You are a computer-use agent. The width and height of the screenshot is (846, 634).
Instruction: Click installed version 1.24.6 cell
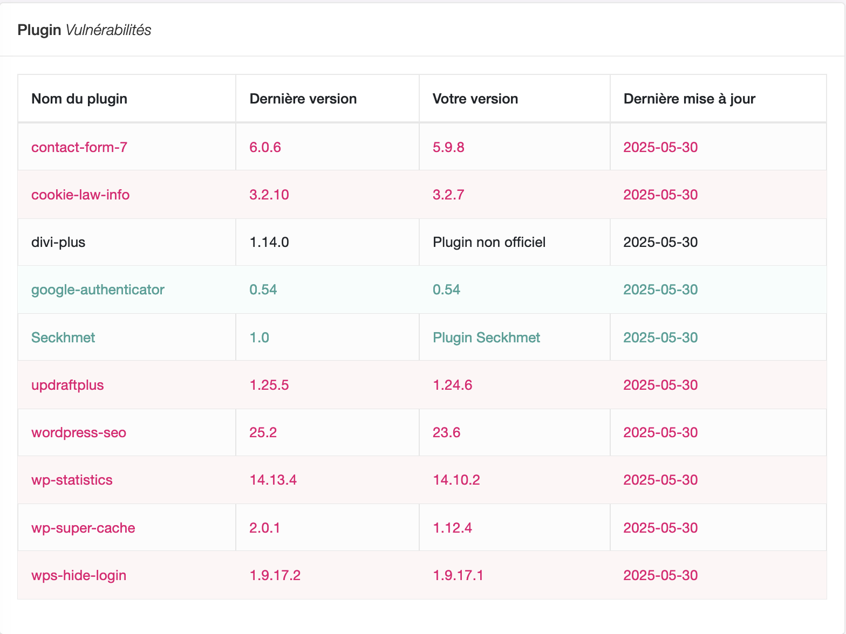click(x=453, y=385)
